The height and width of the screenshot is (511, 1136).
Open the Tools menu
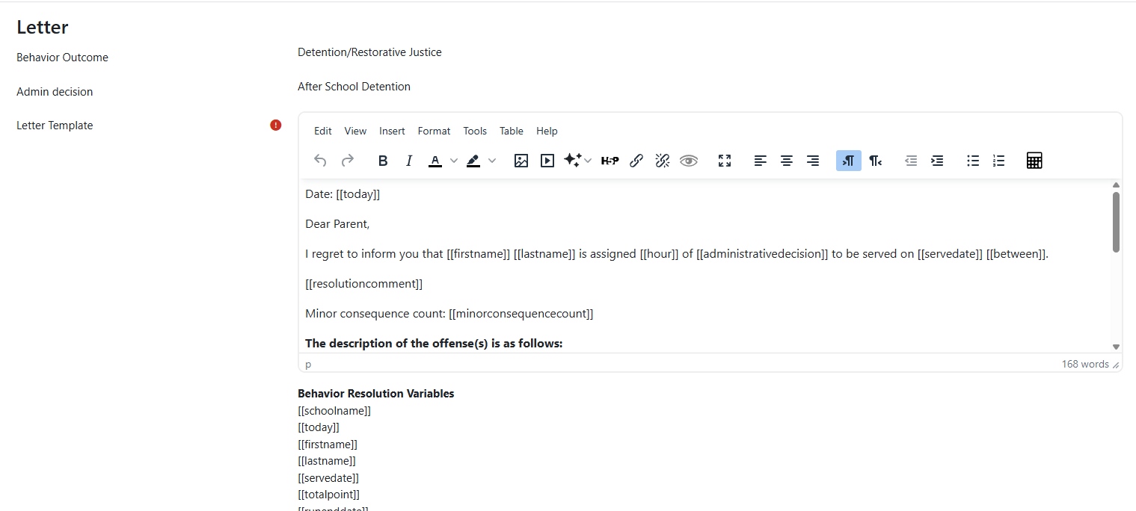tap(475, 131)
